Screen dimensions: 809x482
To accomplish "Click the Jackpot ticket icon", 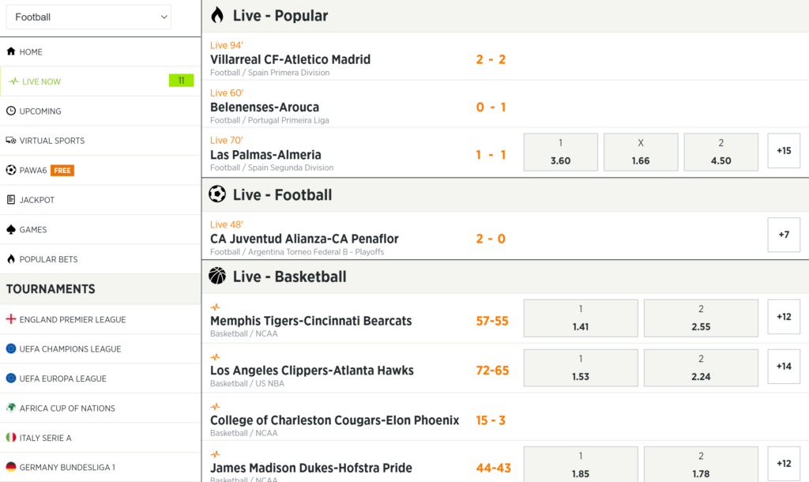I will pos(11,200).
